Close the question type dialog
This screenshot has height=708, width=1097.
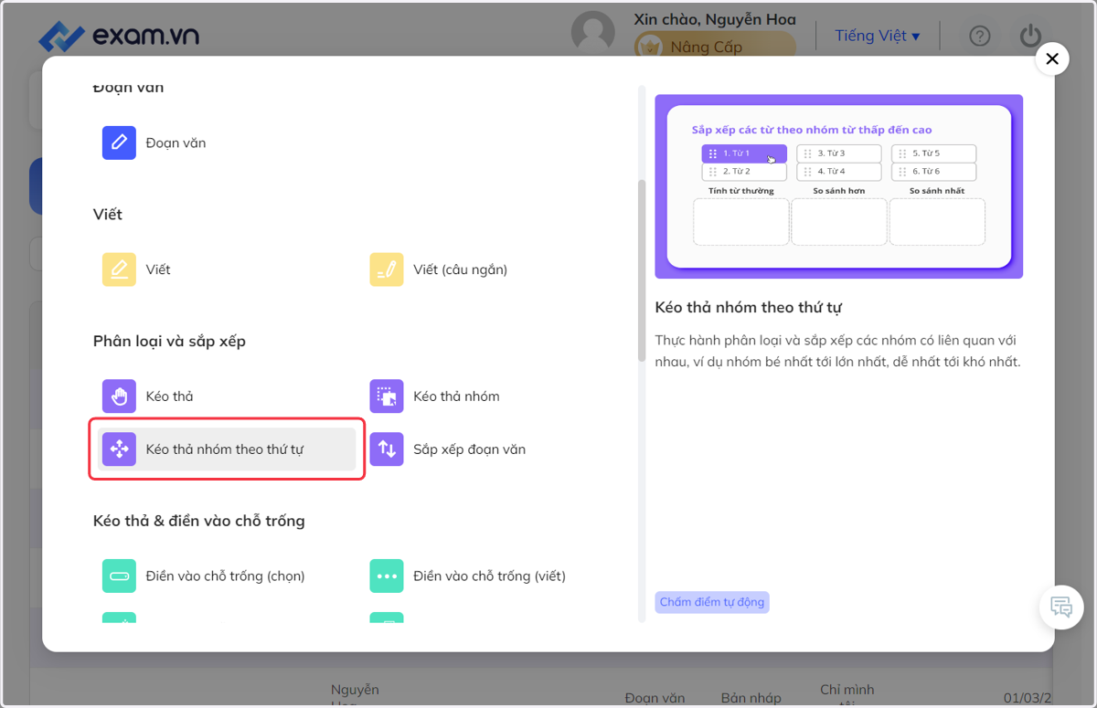point(1052,59)
